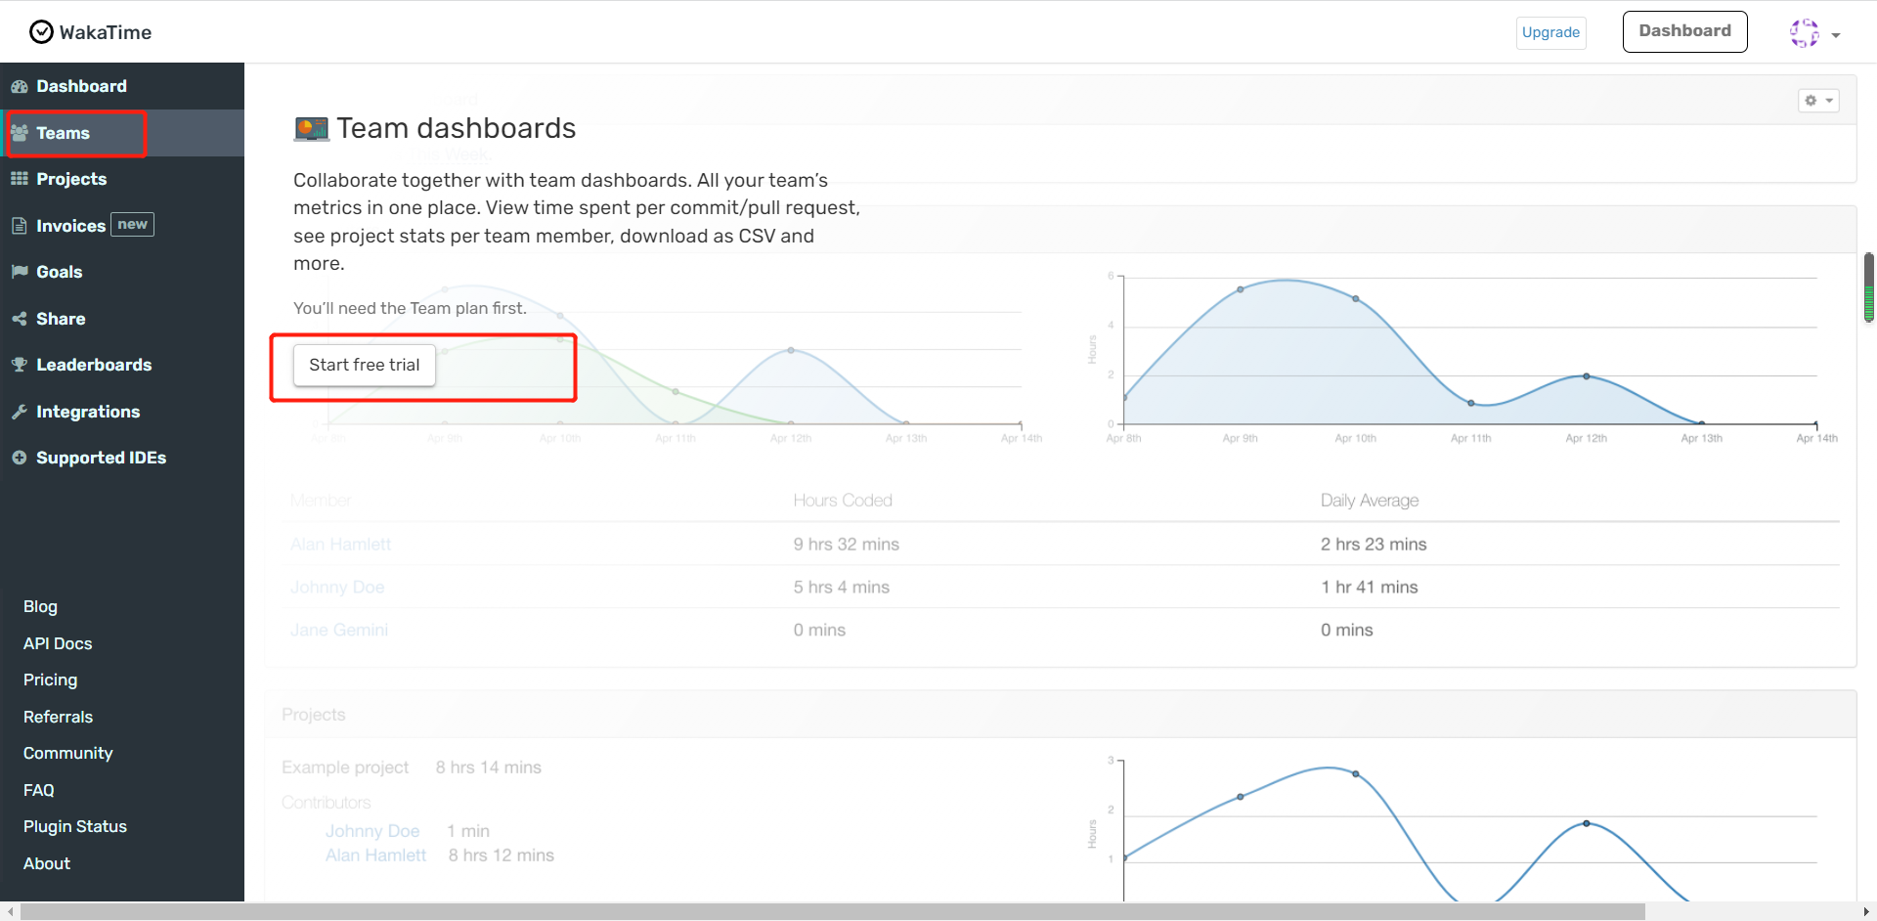Open the API Docs link
The image size is (1877, 921).
click(58, 643)
